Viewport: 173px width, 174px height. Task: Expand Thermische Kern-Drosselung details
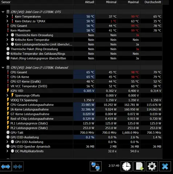tap(7, 35)
